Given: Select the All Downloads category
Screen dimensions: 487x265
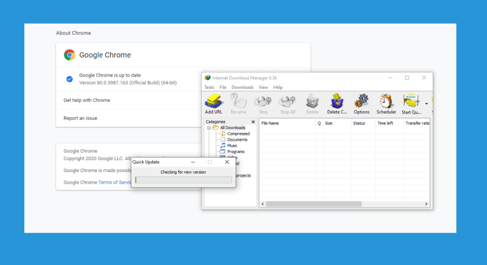Looking at the screenshot, I should pyautogui.click(x=233, y=128).
